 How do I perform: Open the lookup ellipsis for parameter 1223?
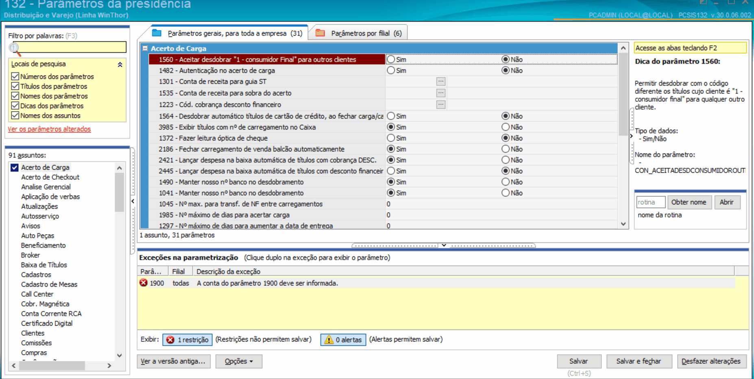pyautogui.click(x=441, y=104)
